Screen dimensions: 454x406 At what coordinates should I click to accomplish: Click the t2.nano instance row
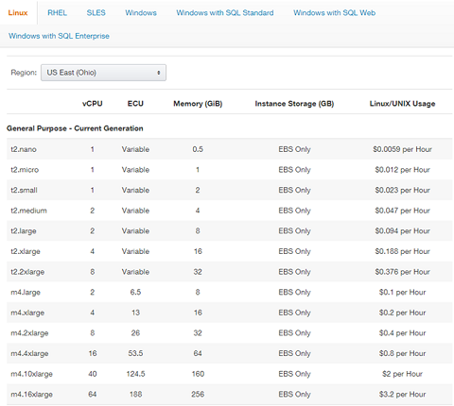click(x=230, y=149)
